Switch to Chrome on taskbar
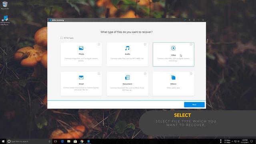 coord(82,141)
